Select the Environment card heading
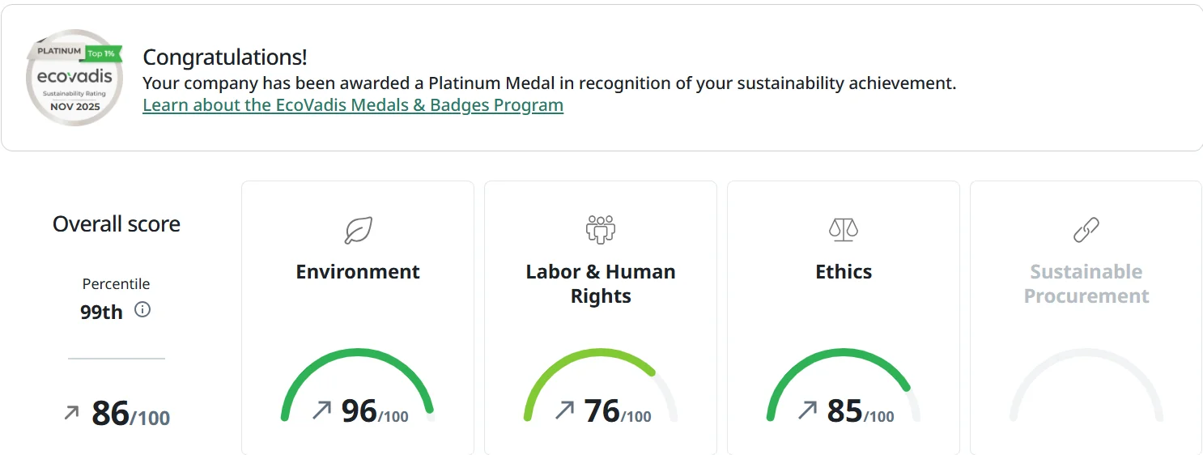 358,271
